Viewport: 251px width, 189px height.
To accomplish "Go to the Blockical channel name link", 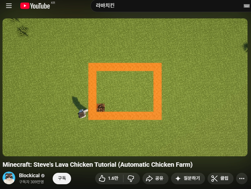I will [x=29, y=176].
